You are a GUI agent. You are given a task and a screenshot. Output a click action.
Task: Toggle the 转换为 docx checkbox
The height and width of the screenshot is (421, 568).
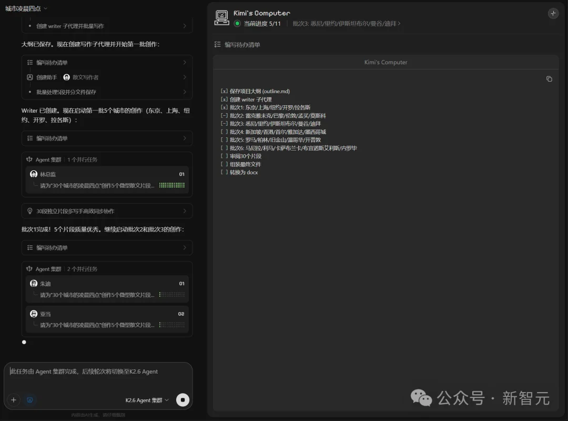(225, 173)
